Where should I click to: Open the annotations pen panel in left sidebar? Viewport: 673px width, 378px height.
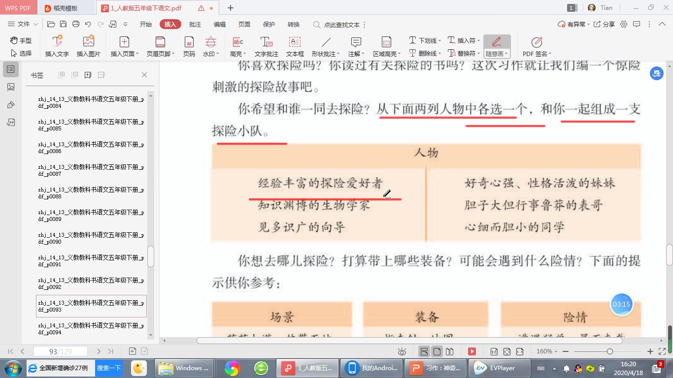11,105
